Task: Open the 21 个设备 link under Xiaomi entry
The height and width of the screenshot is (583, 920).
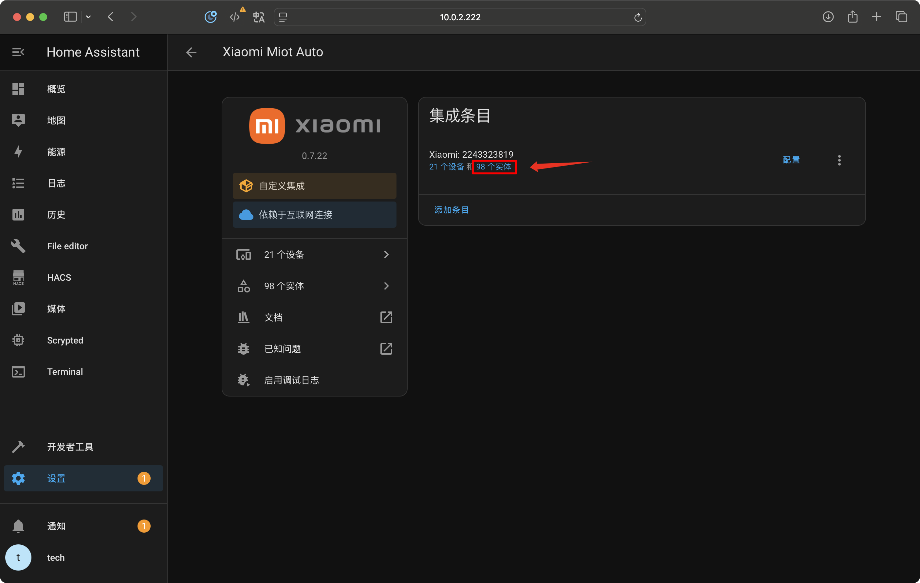Action: pos(446,167)
